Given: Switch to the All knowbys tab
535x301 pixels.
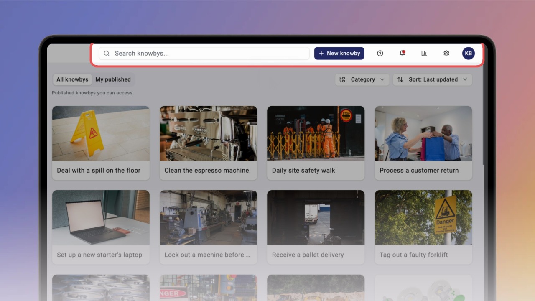Looking at the screenshot, I should [72, 79].
